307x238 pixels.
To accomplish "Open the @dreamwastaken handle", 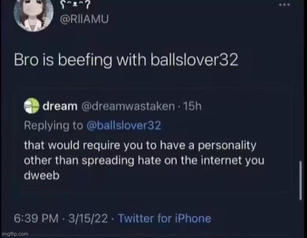I will point(128,106).
